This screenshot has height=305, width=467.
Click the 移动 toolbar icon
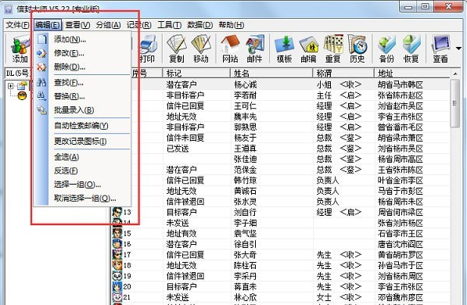(201, 48)
